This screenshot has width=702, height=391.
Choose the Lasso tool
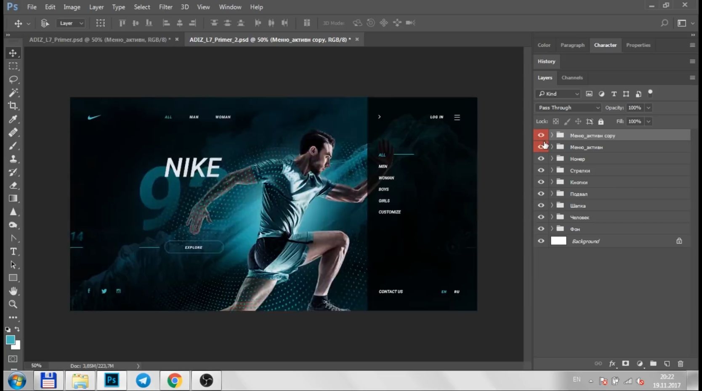point(13,79)
